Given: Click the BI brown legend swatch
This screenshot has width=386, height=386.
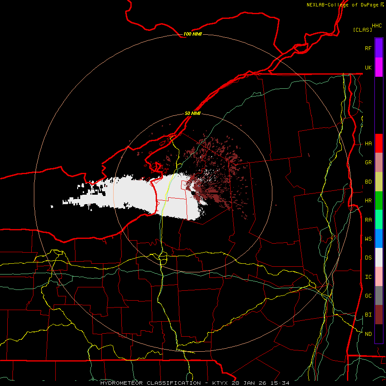Looking at the screenshot, I should (x=379, y=315).
